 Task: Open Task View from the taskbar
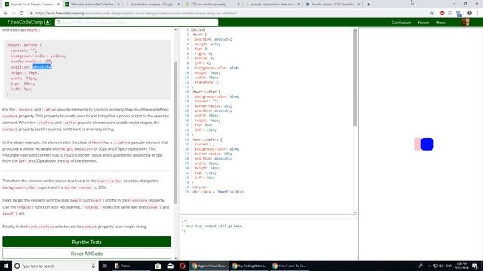pyautogui.click(x=104, y=266)
